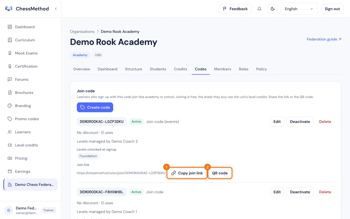Show the QR code
The width and height of the screenshot is (350, 219).
pos(220,173)
